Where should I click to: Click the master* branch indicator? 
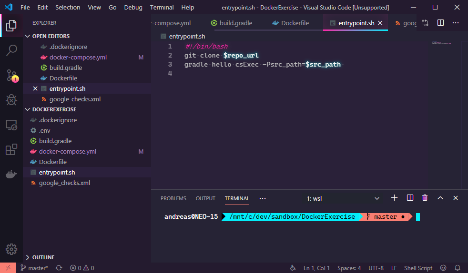tap(34, 268)
